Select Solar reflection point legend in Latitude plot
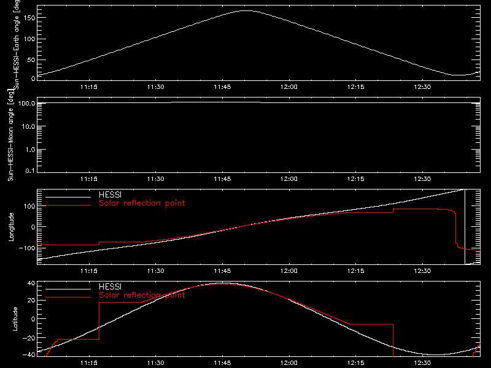 coord(142,295)
